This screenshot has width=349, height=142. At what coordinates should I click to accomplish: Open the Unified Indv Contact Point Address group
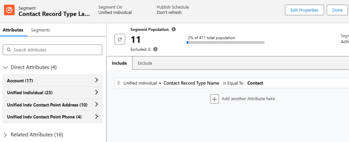click(x=52, y=105)
